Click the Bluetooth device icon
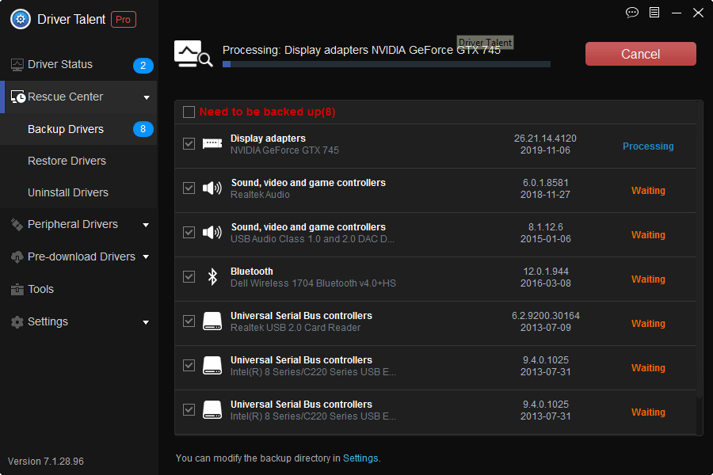The width and height of the screenshot is (713, 475). (x=212, y=276)
